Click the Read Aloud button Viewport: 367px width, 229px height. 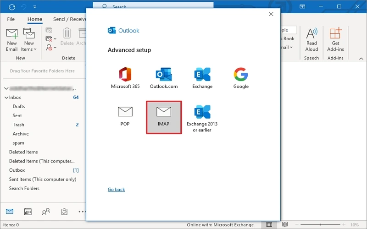(x=311, y=40)
